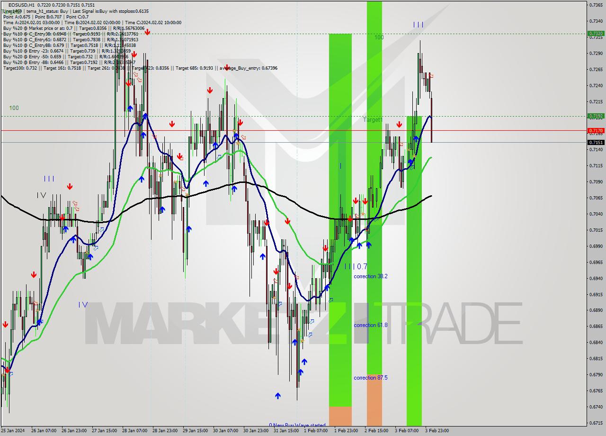Select the 'correction 61.8' label

[371, 325]
